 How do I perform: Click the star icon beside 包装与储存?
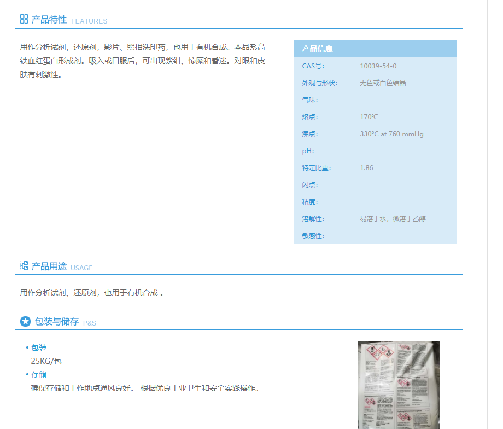[25, 321]
